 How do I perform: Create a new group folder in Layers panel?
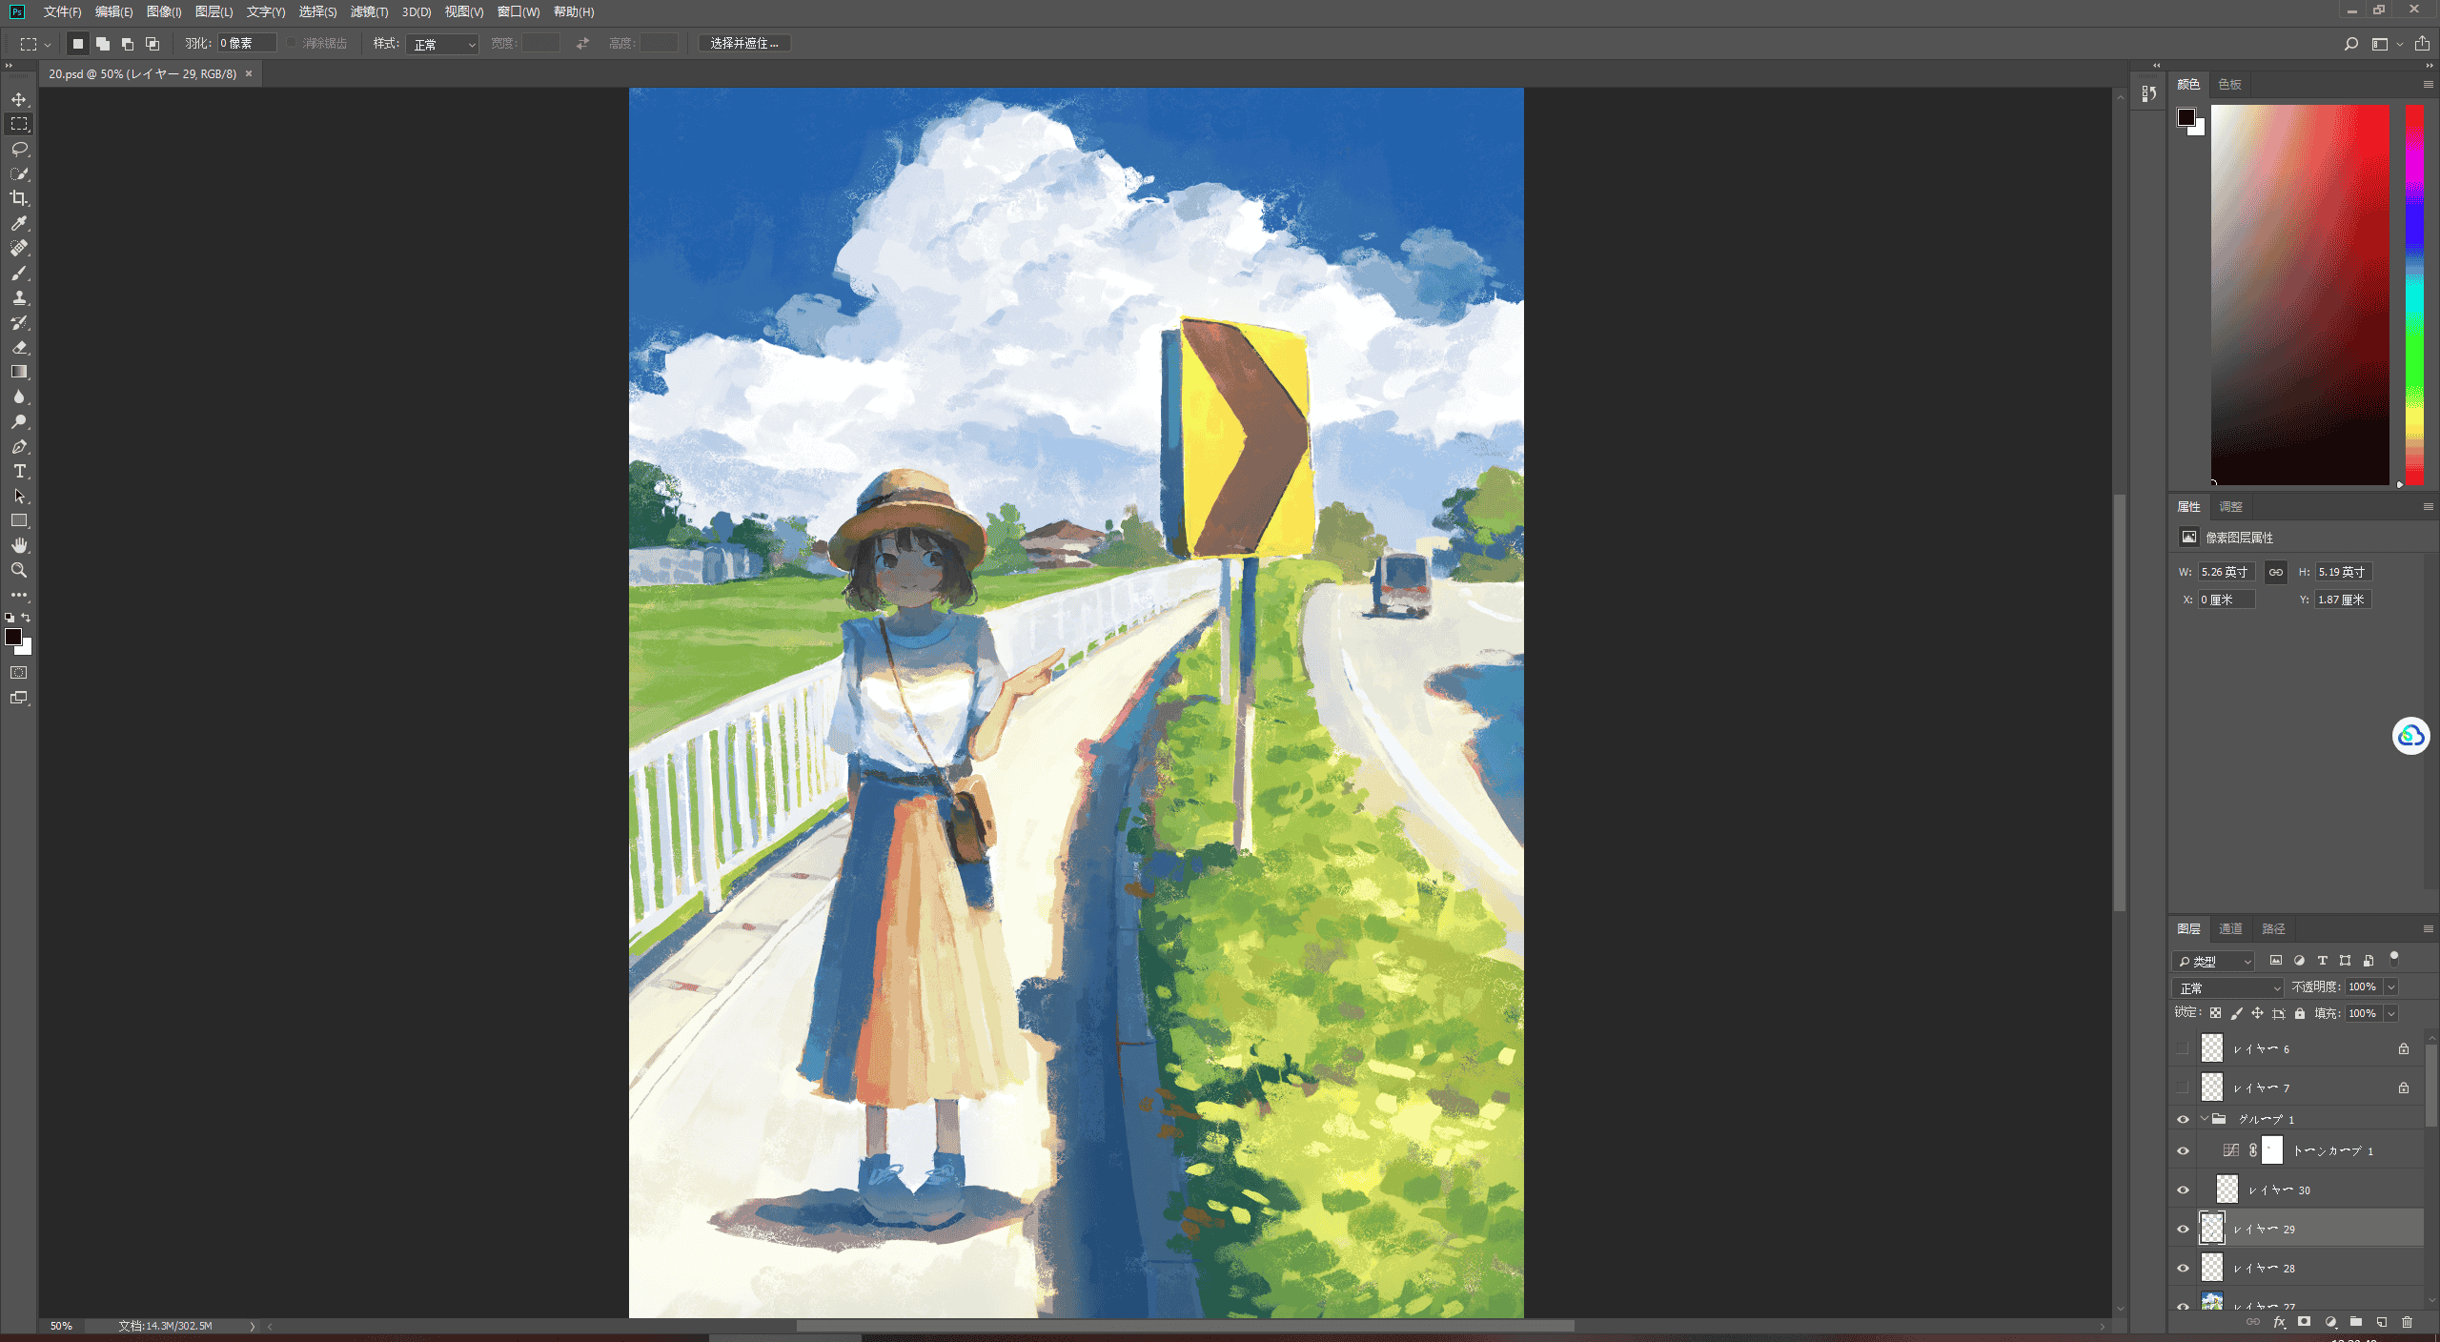pos(2355,1322)
